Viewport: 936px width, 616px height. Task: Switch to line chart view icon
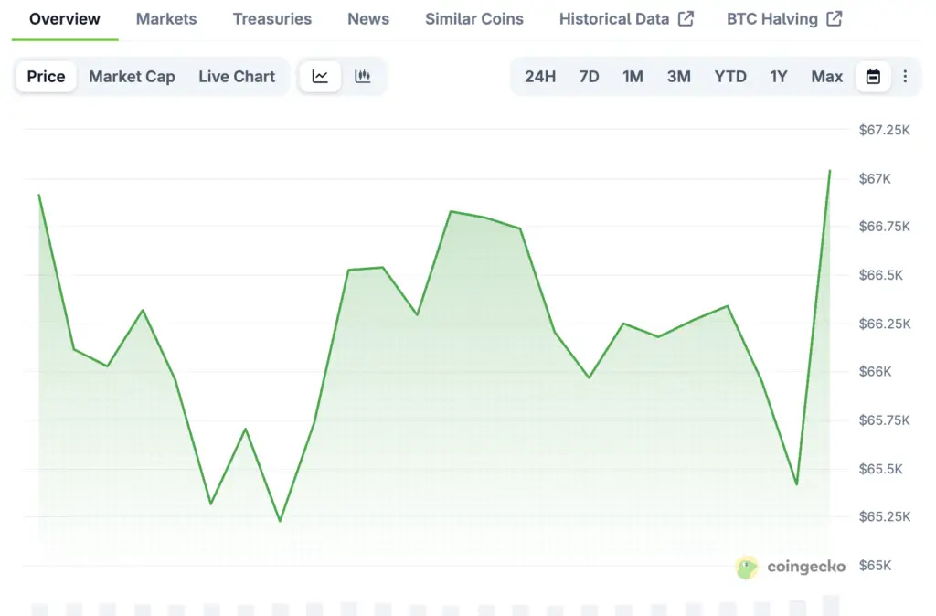click(x=320, y=77)
